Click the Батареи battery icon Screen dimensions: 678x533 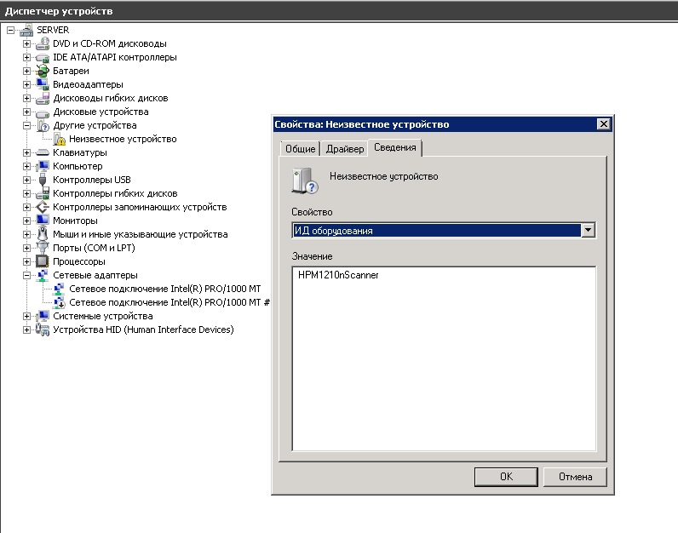click(43, 71)
